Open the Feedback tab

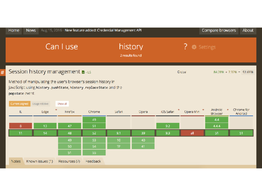tap(93, 161)
